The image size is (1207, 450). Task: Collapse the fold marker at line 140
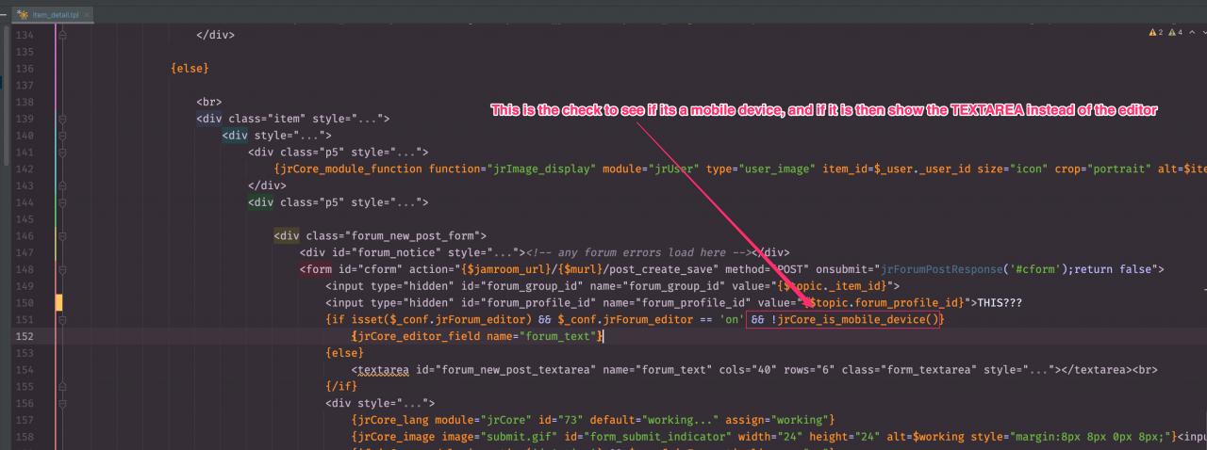pyautogui.click(x=62, y=137)
